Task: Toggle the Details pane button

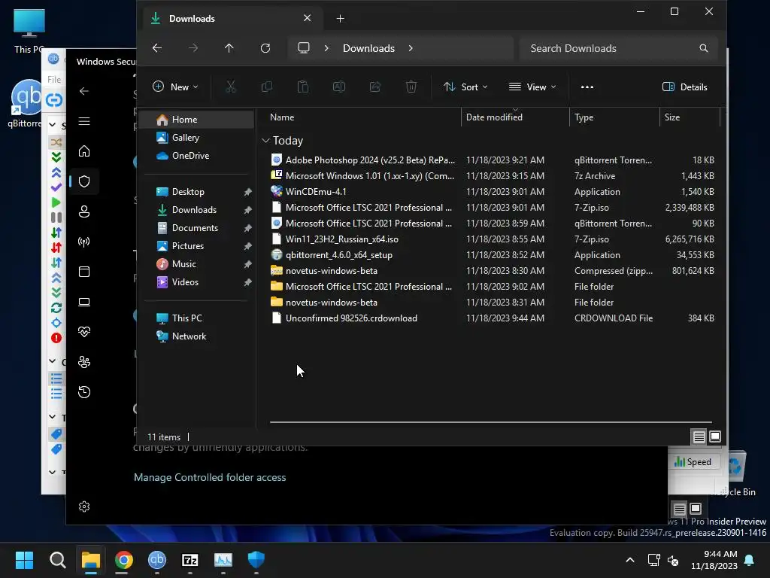Action: click(684, 87)
